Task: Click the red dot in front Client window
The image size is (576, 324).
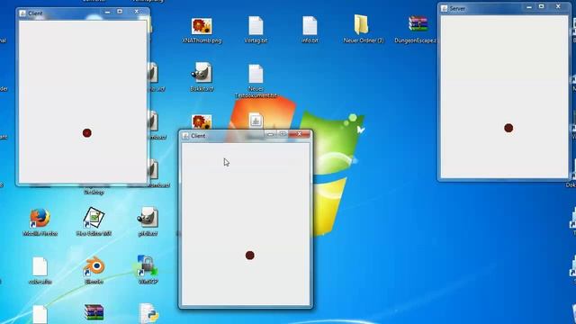Action: [250, 256]
